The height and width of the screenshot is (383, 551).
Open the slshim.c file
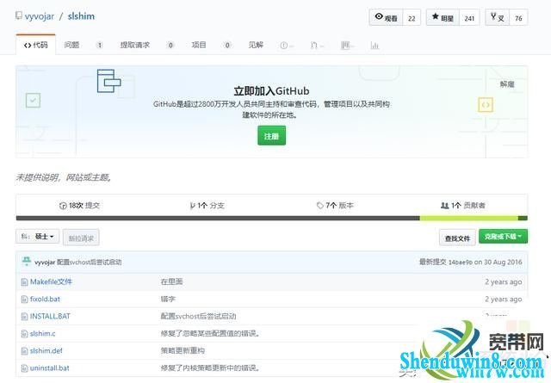point(42,333)
